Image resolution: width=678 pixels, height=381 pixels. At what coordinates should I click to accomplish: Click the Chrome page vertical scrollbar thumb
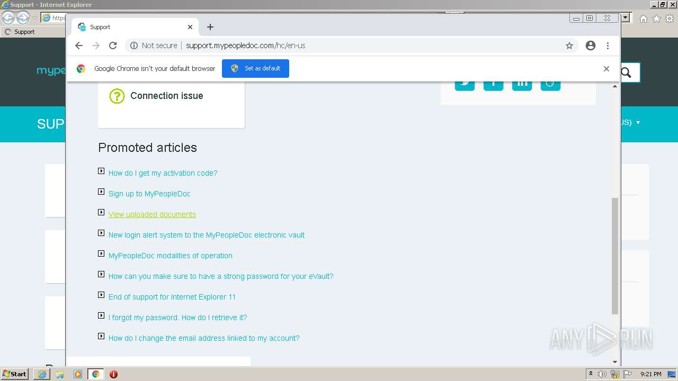pos(615,256)
